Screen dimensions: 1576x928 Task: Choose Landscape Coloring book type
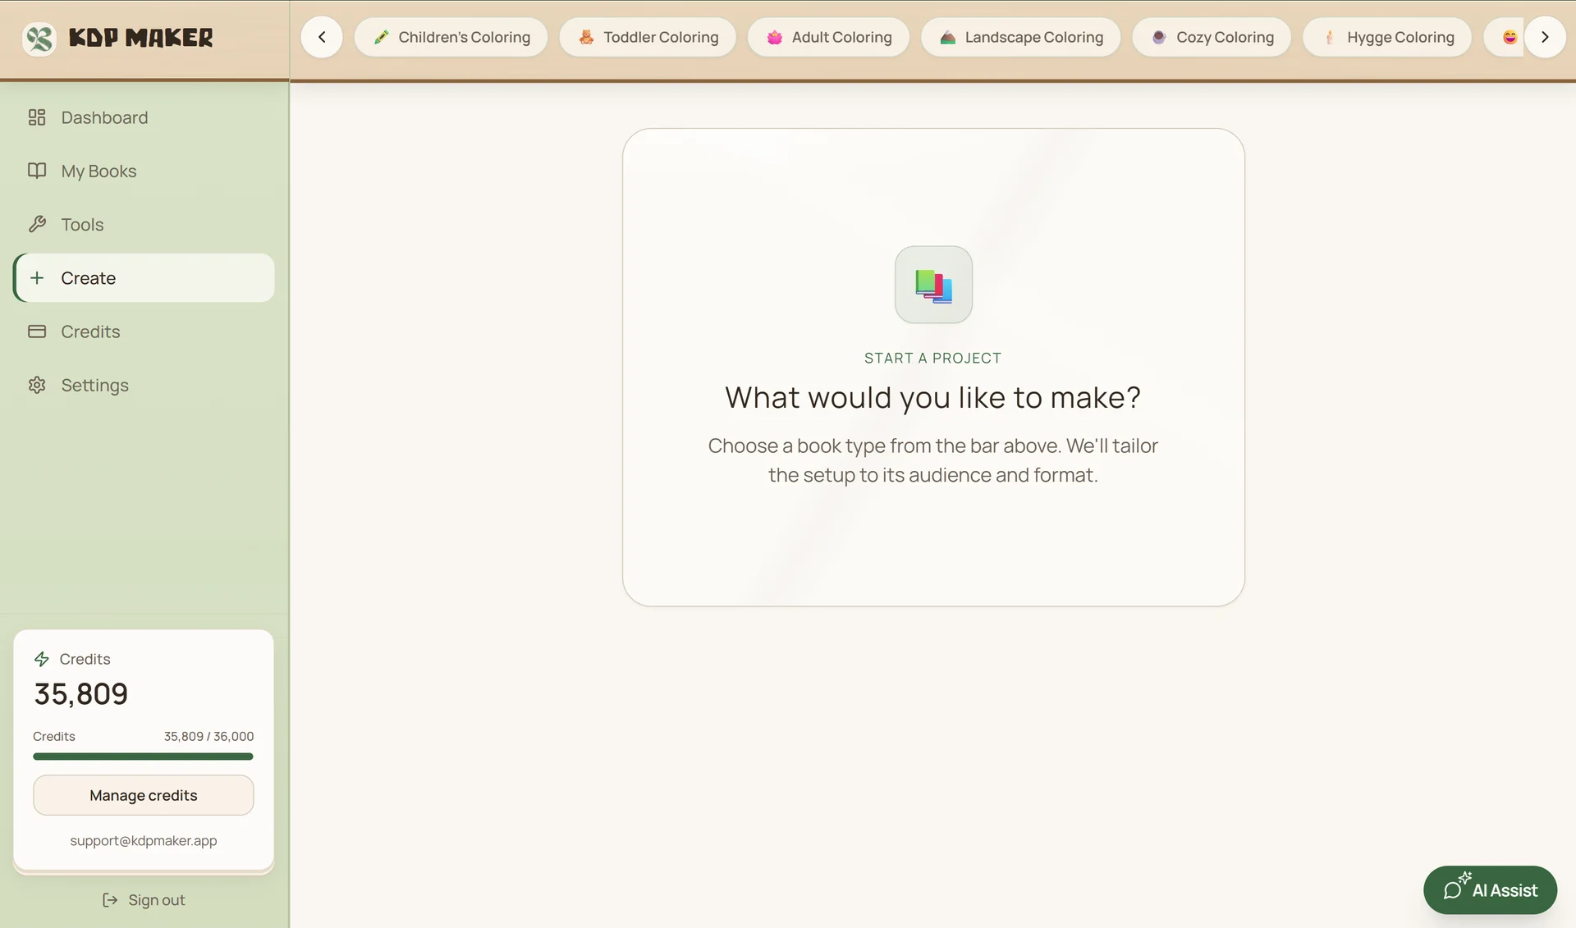[1020, 37]
